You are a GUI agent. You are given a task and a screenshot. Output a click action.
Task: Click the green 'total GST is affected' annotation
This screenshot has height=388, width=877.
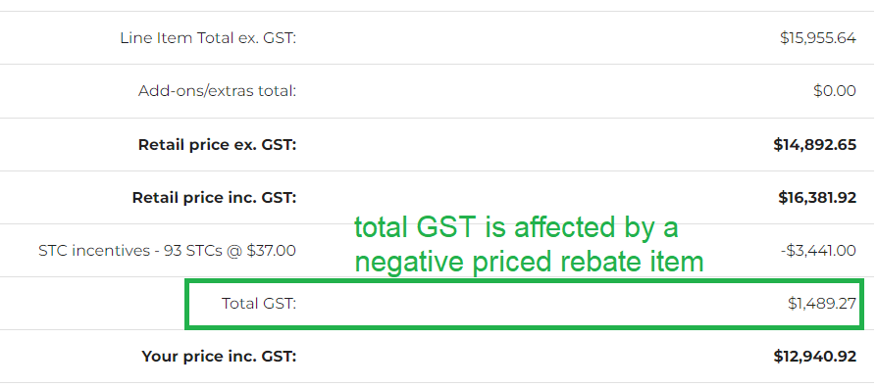[x=516, y=227]
